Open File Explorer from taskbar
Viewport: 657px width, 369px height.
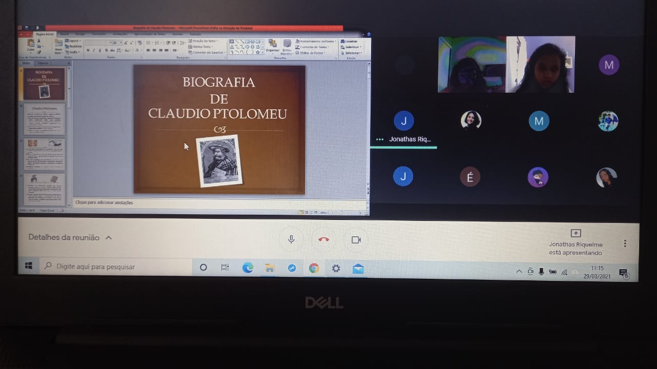[269, 268]
